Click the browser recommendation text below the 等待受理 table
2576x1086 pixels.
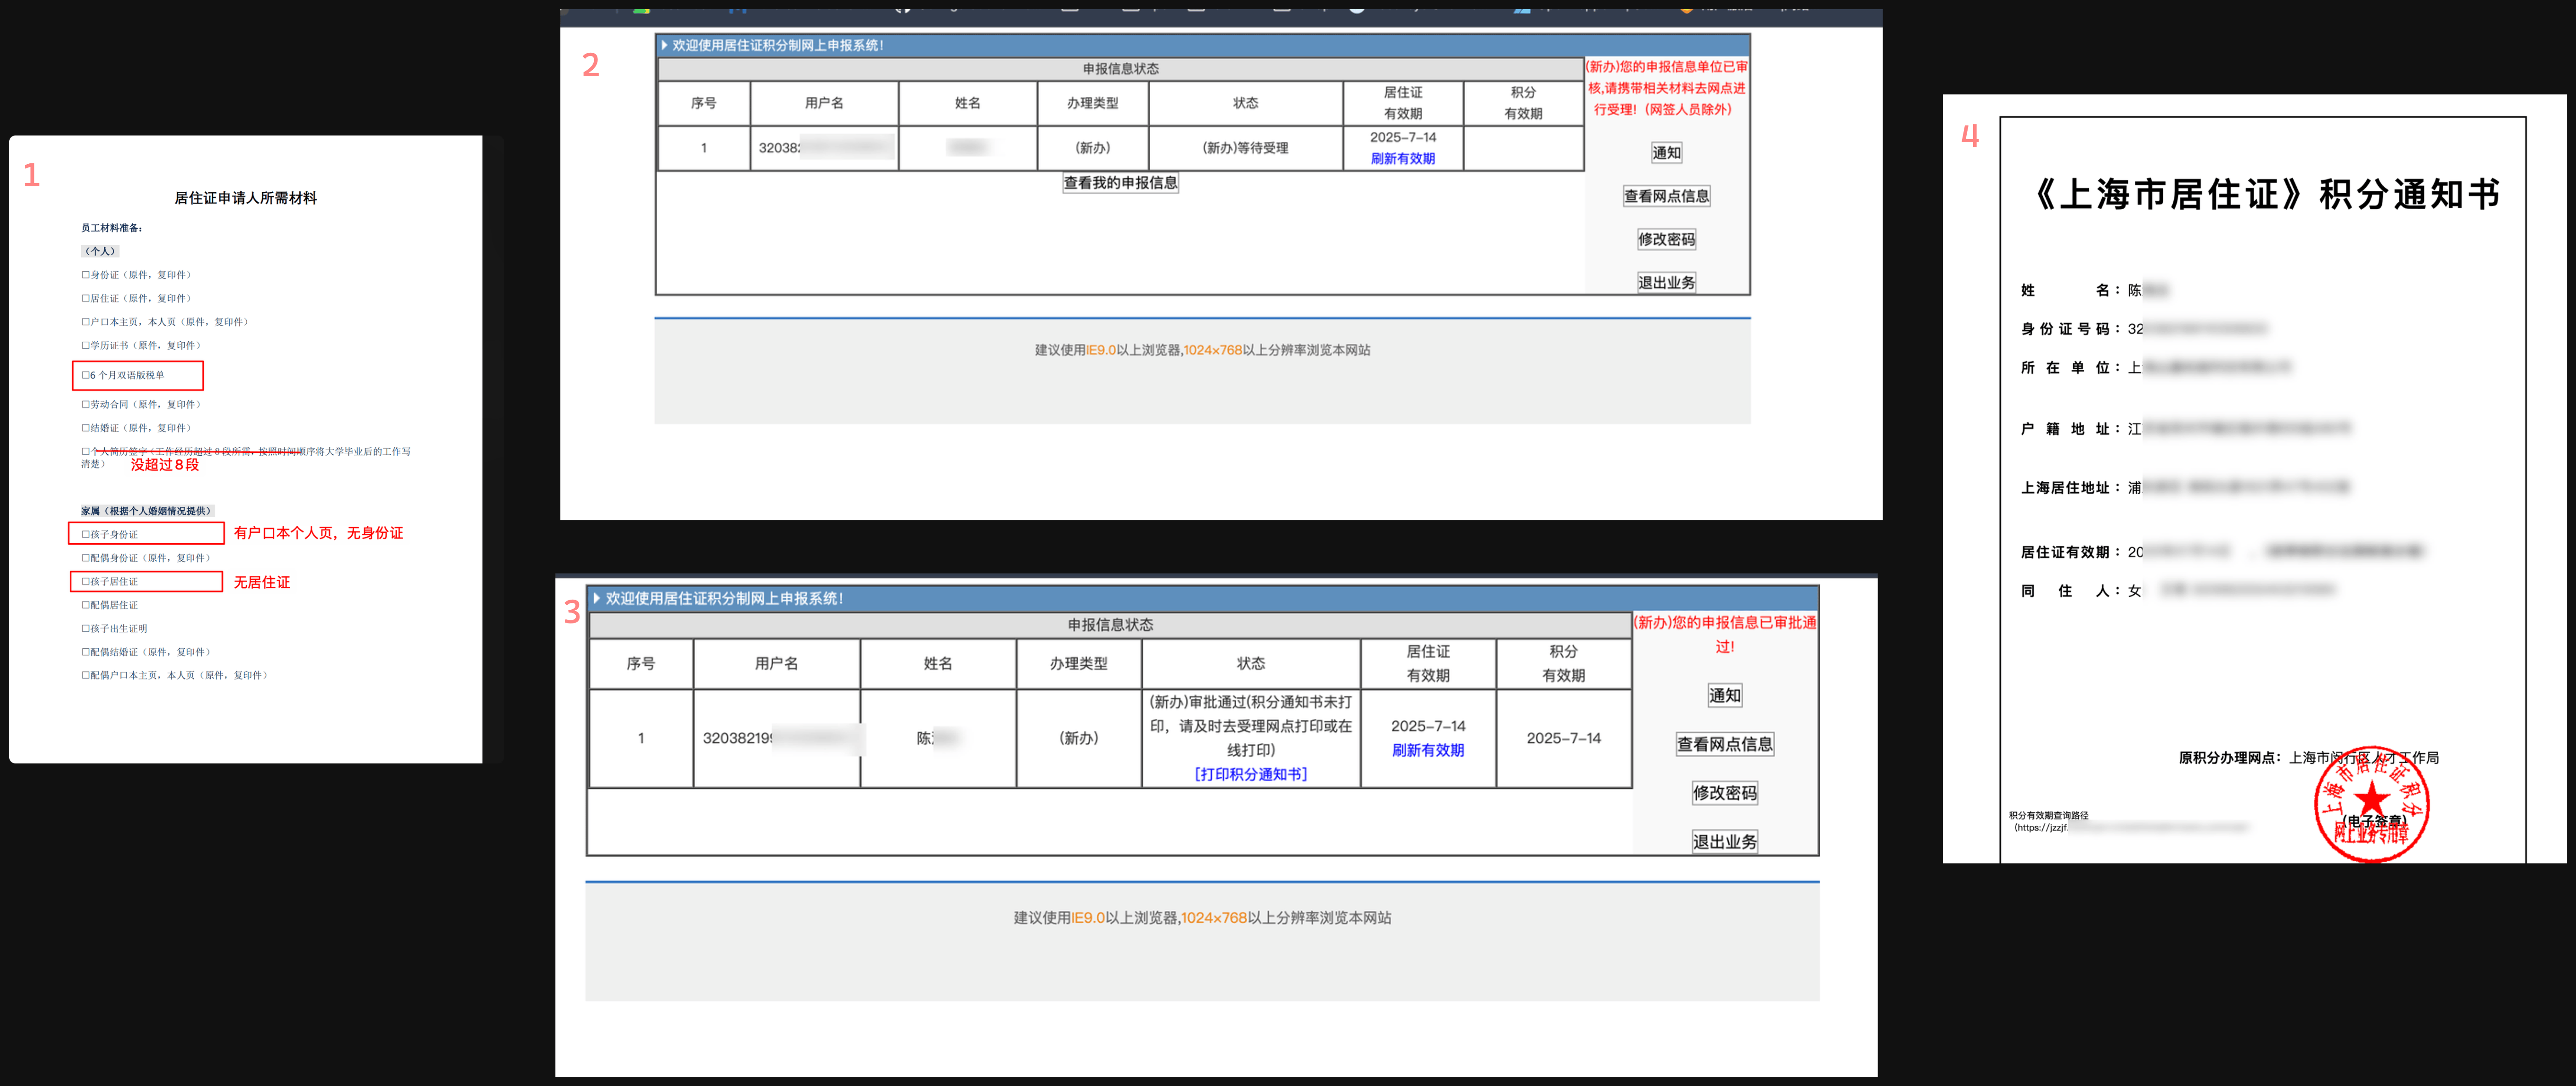click(x=1202, y=351)
